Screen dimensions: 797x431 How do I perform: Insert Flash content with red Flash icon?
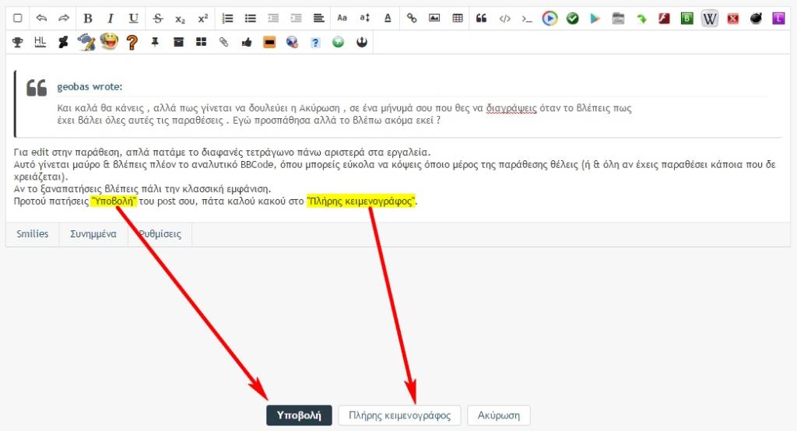(x=665, y=19)
